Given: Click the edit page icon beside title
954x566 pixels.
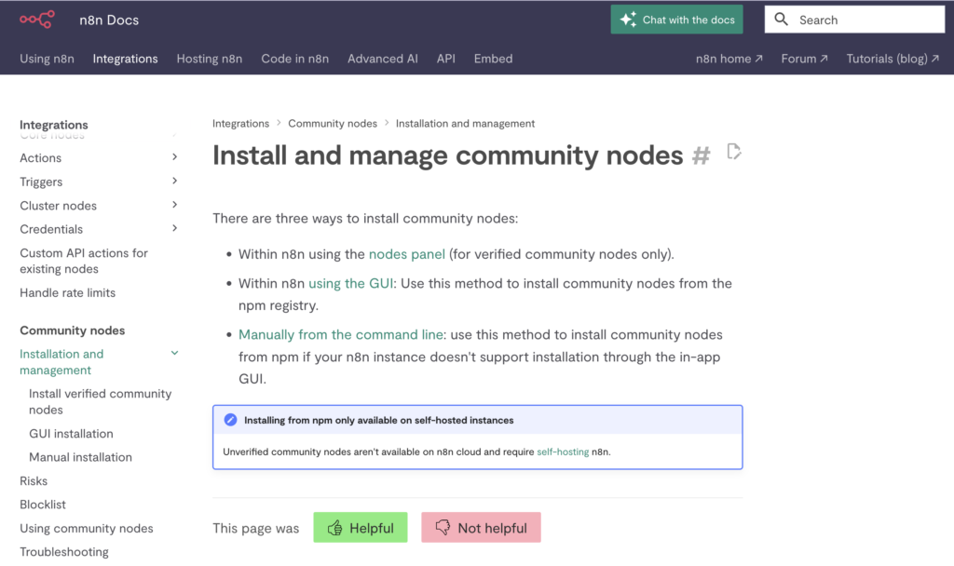Looking at the screenshot, I should tap(734, 152).
